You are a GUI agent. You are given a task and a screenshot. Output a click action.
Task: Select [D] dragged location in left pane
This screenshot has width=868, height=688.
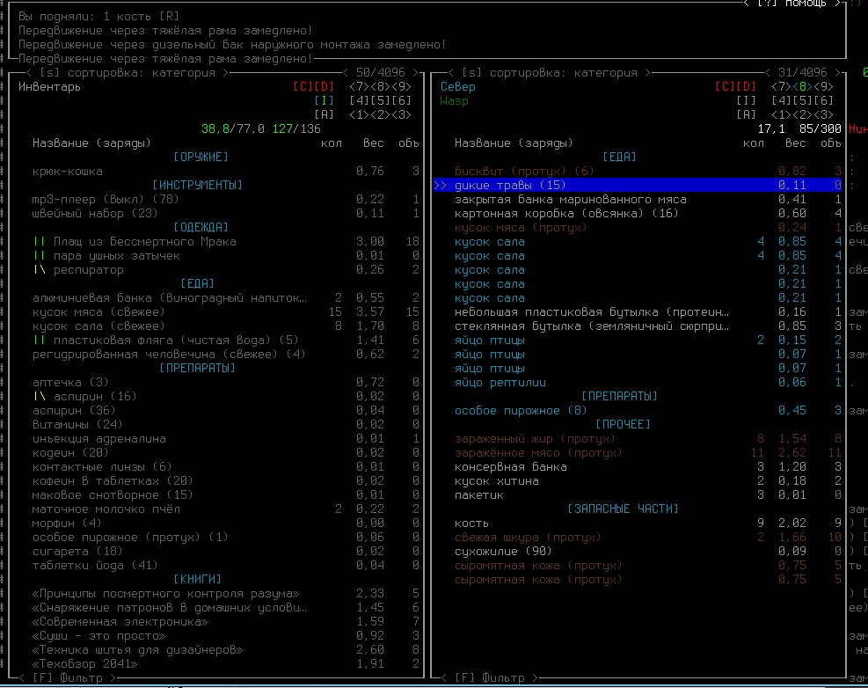tap(325, 86)
